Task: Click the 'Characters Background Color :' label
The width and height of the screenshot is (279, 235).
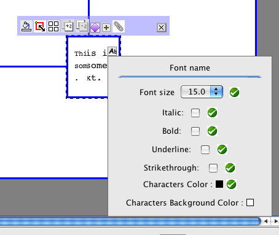Action: pyautogui.click(x=184, y=202)
